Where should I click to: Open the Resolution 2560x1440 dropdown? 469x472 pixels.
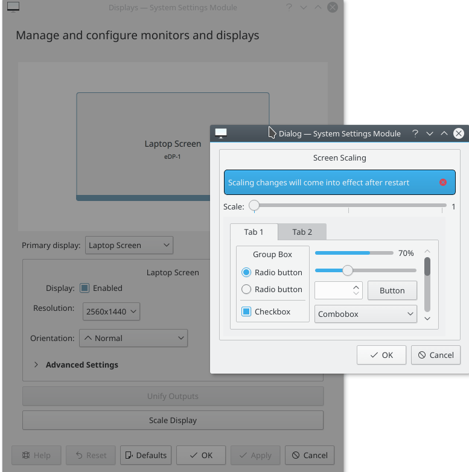point(112,311)
